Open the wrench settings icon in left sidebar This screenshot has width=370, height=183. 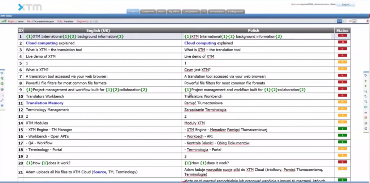[x=2, y=100]
